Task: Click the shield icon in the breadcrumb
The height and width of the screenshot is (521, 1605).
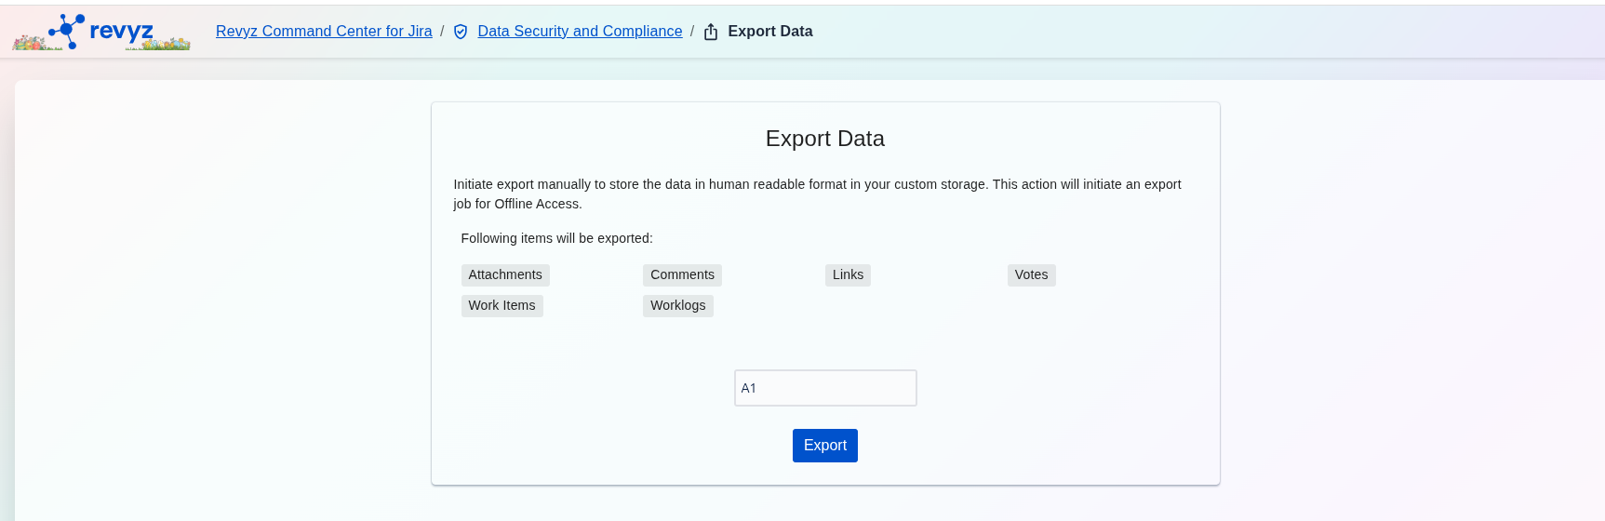Action: pyautogui.click(x=461, y=32)
